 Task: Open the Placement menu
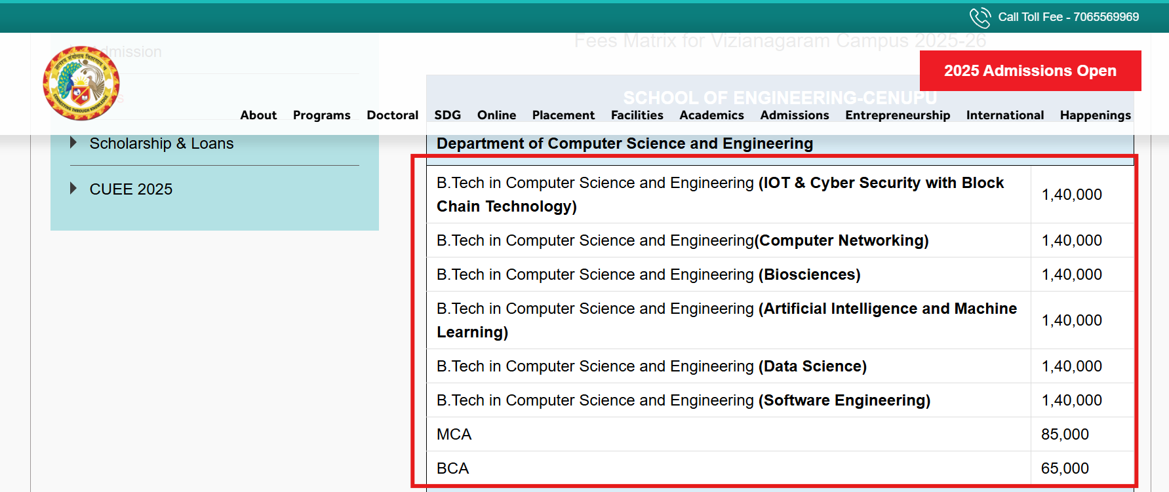click(x=564, y=115)
